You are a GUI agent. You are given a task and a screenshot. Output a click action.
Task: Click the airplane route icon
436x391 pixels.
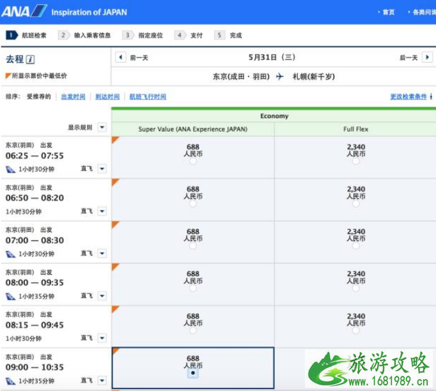(x=280, y=77)
